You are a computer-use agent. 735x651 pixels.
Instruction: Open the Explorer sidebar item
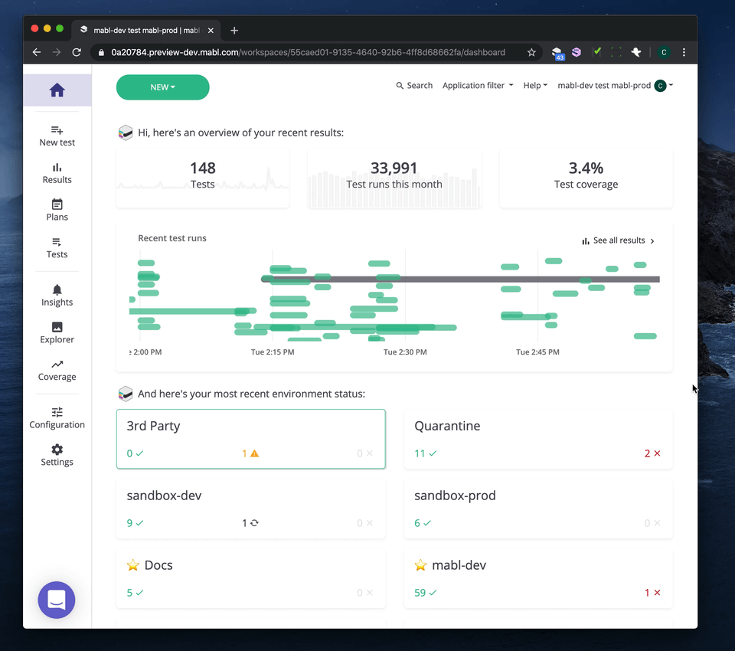[57, 333]
